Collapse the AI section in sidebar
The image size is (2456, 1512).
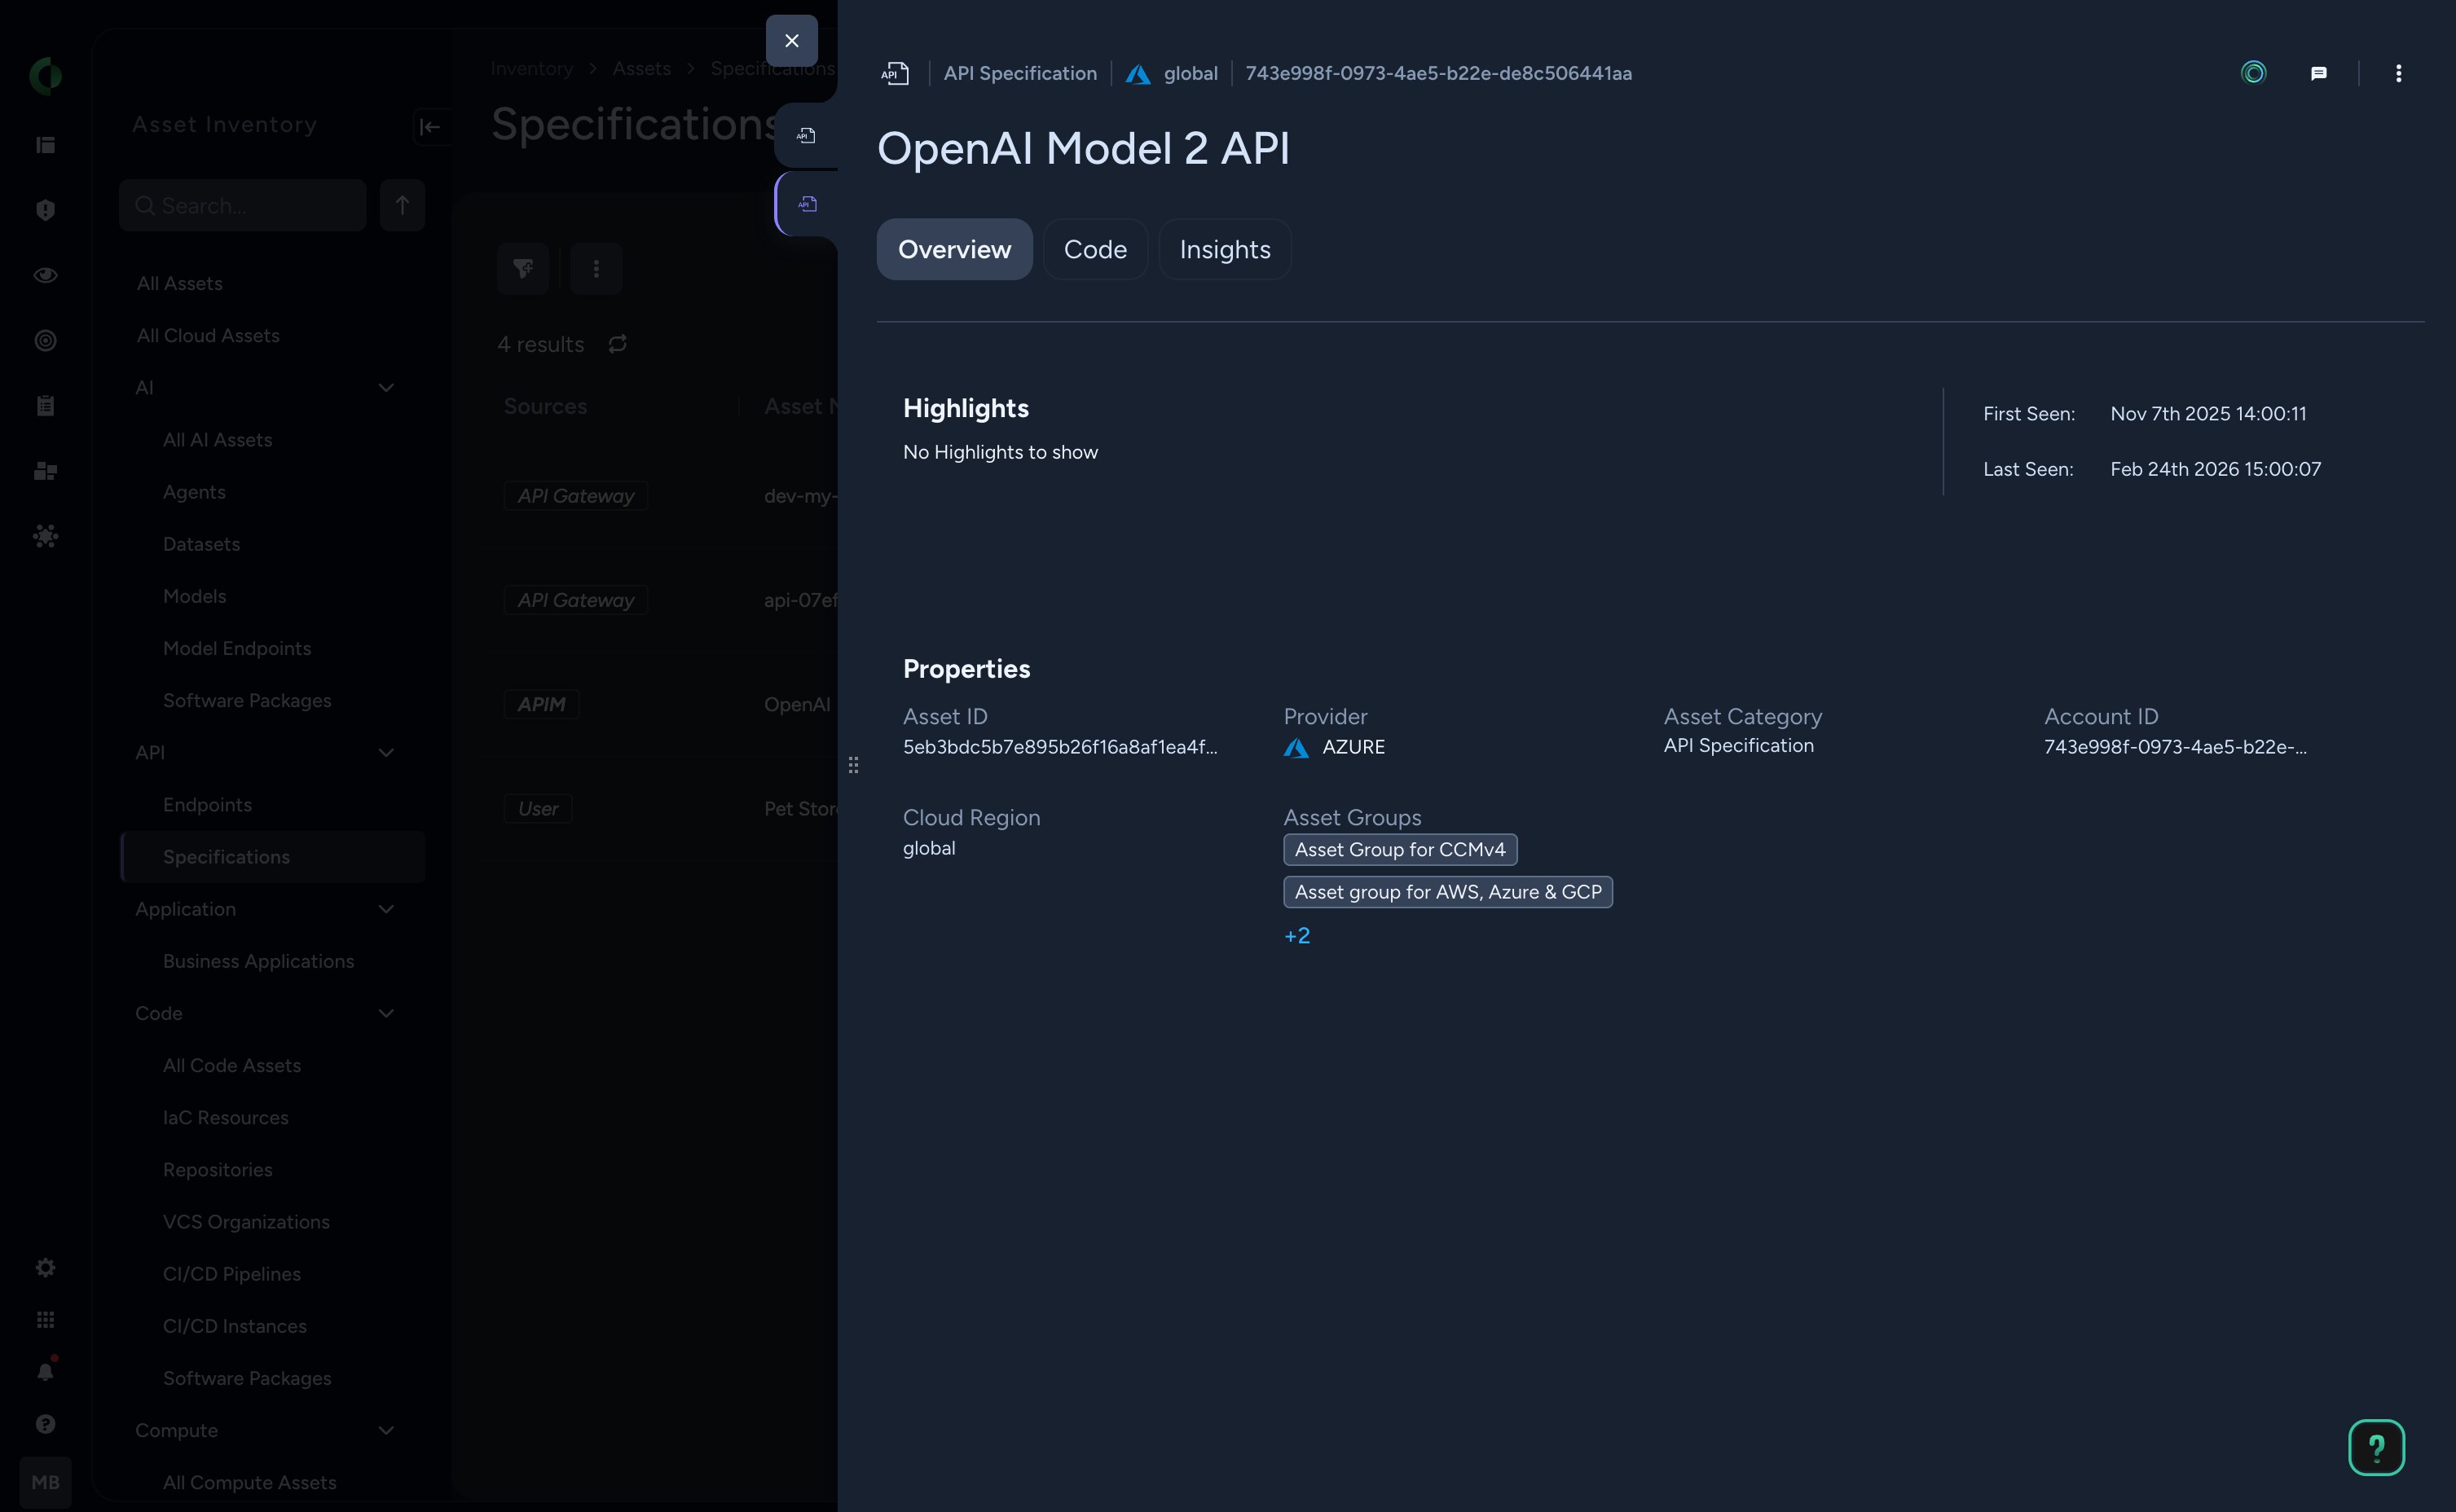point(386,388)
